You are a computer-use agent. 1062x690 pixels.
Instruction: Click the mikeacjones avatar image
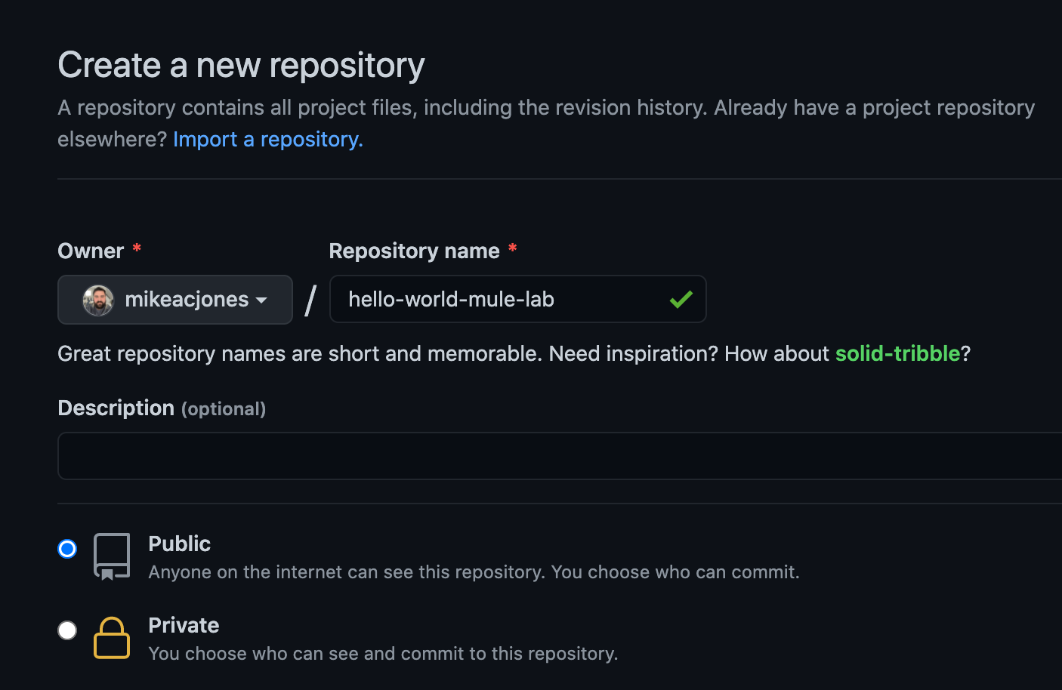point(98,300)
